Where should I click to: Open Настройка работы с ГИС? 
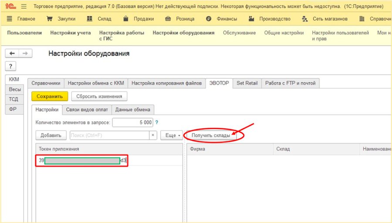[122, 36]
